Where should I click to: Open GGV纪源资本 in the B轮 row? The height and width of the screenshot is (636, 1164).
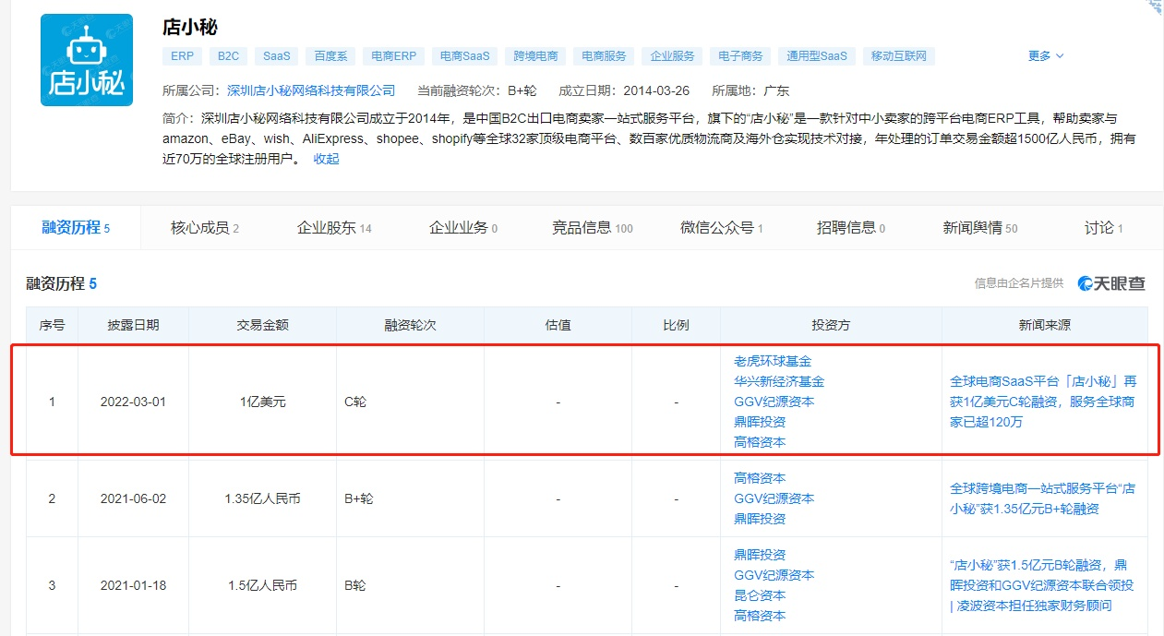point(774,575)
